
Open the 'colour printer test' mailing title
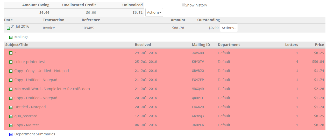(30, 62)
